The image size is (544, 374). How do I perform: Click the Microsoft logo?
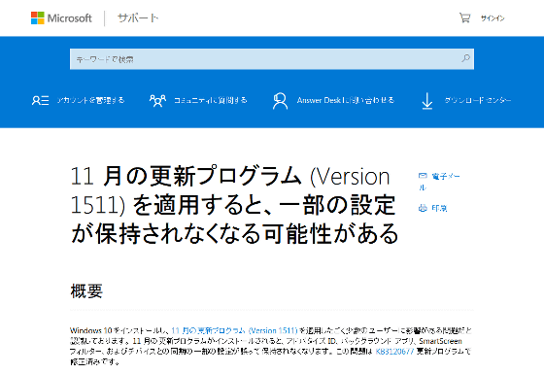61,18
